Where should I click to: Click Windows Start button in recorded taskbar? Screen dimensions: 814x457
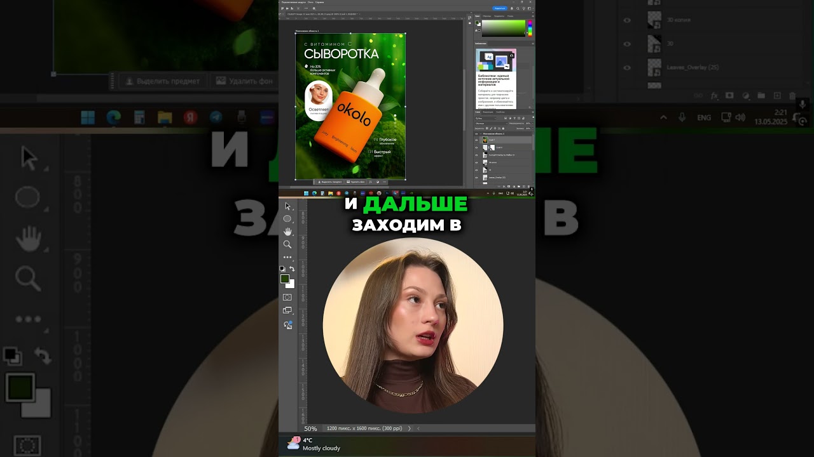[x=306, y=193]
